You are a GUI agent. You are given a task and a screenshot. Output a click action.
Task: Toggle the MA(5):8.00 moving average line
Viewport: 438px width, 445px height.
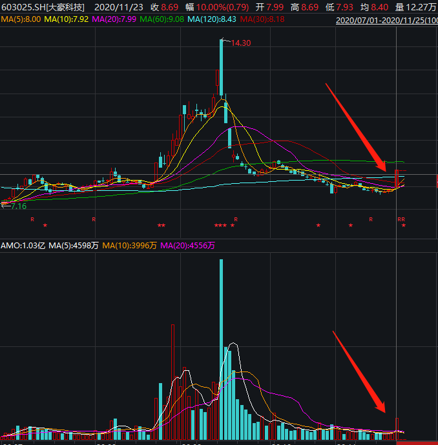point(21,19)
